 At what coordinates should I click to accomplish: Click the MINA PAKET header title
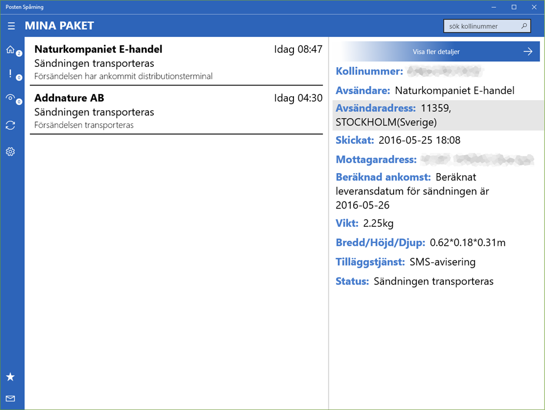(59, 26)
